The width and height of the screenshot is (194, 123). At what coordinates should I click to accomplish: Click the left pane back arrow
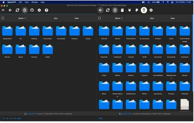point(10,10)
